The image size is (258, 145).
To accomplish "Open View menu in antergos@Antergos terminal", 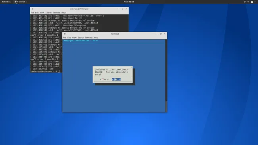I will (x=42, y=13).
